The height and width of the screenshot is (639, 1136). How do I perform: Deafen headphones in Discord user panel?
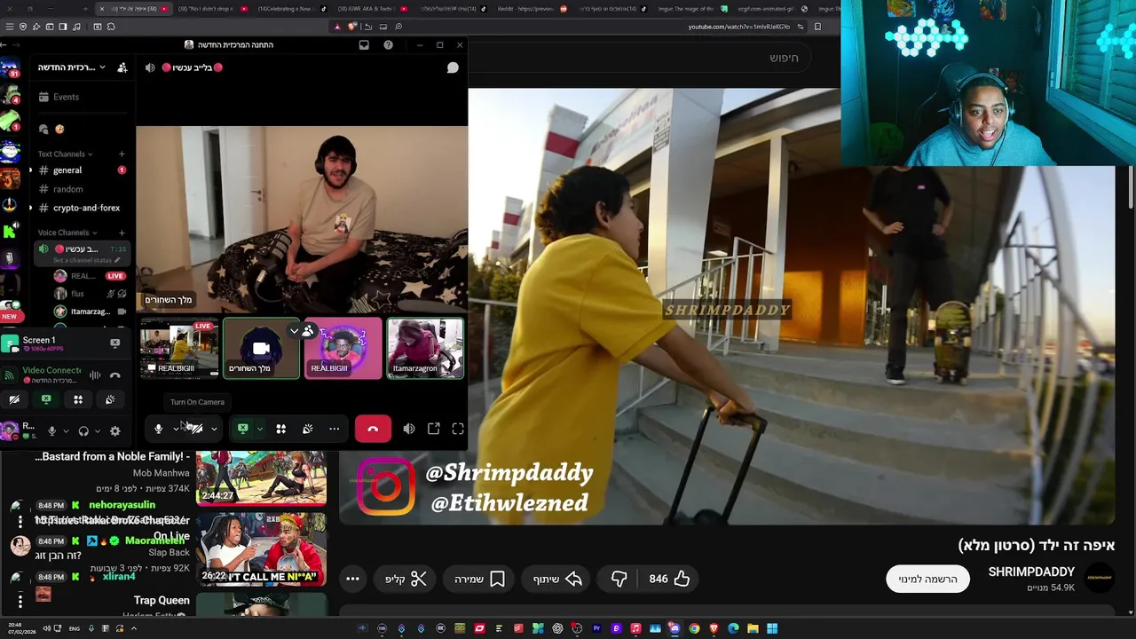tap(83, 431)
